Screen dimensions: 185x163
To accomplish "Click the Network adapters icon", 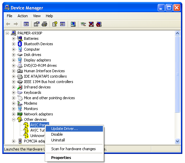I will tap(20, 114).
